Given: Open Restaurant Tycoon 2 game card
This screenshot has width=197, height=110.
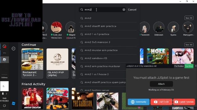Looking at the screenshot, I should click(32, 63).
